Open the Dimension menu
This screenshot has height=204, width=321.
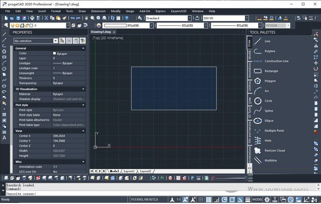pyautogui.click(x=98, y=11)
